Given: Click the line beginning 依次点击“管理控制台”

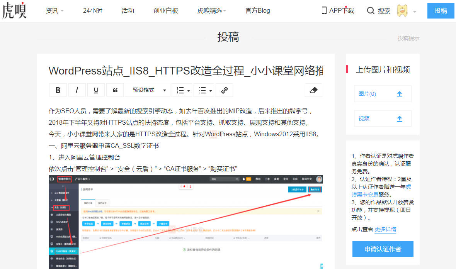Looking at the screenshot, I should click(143, 169).
